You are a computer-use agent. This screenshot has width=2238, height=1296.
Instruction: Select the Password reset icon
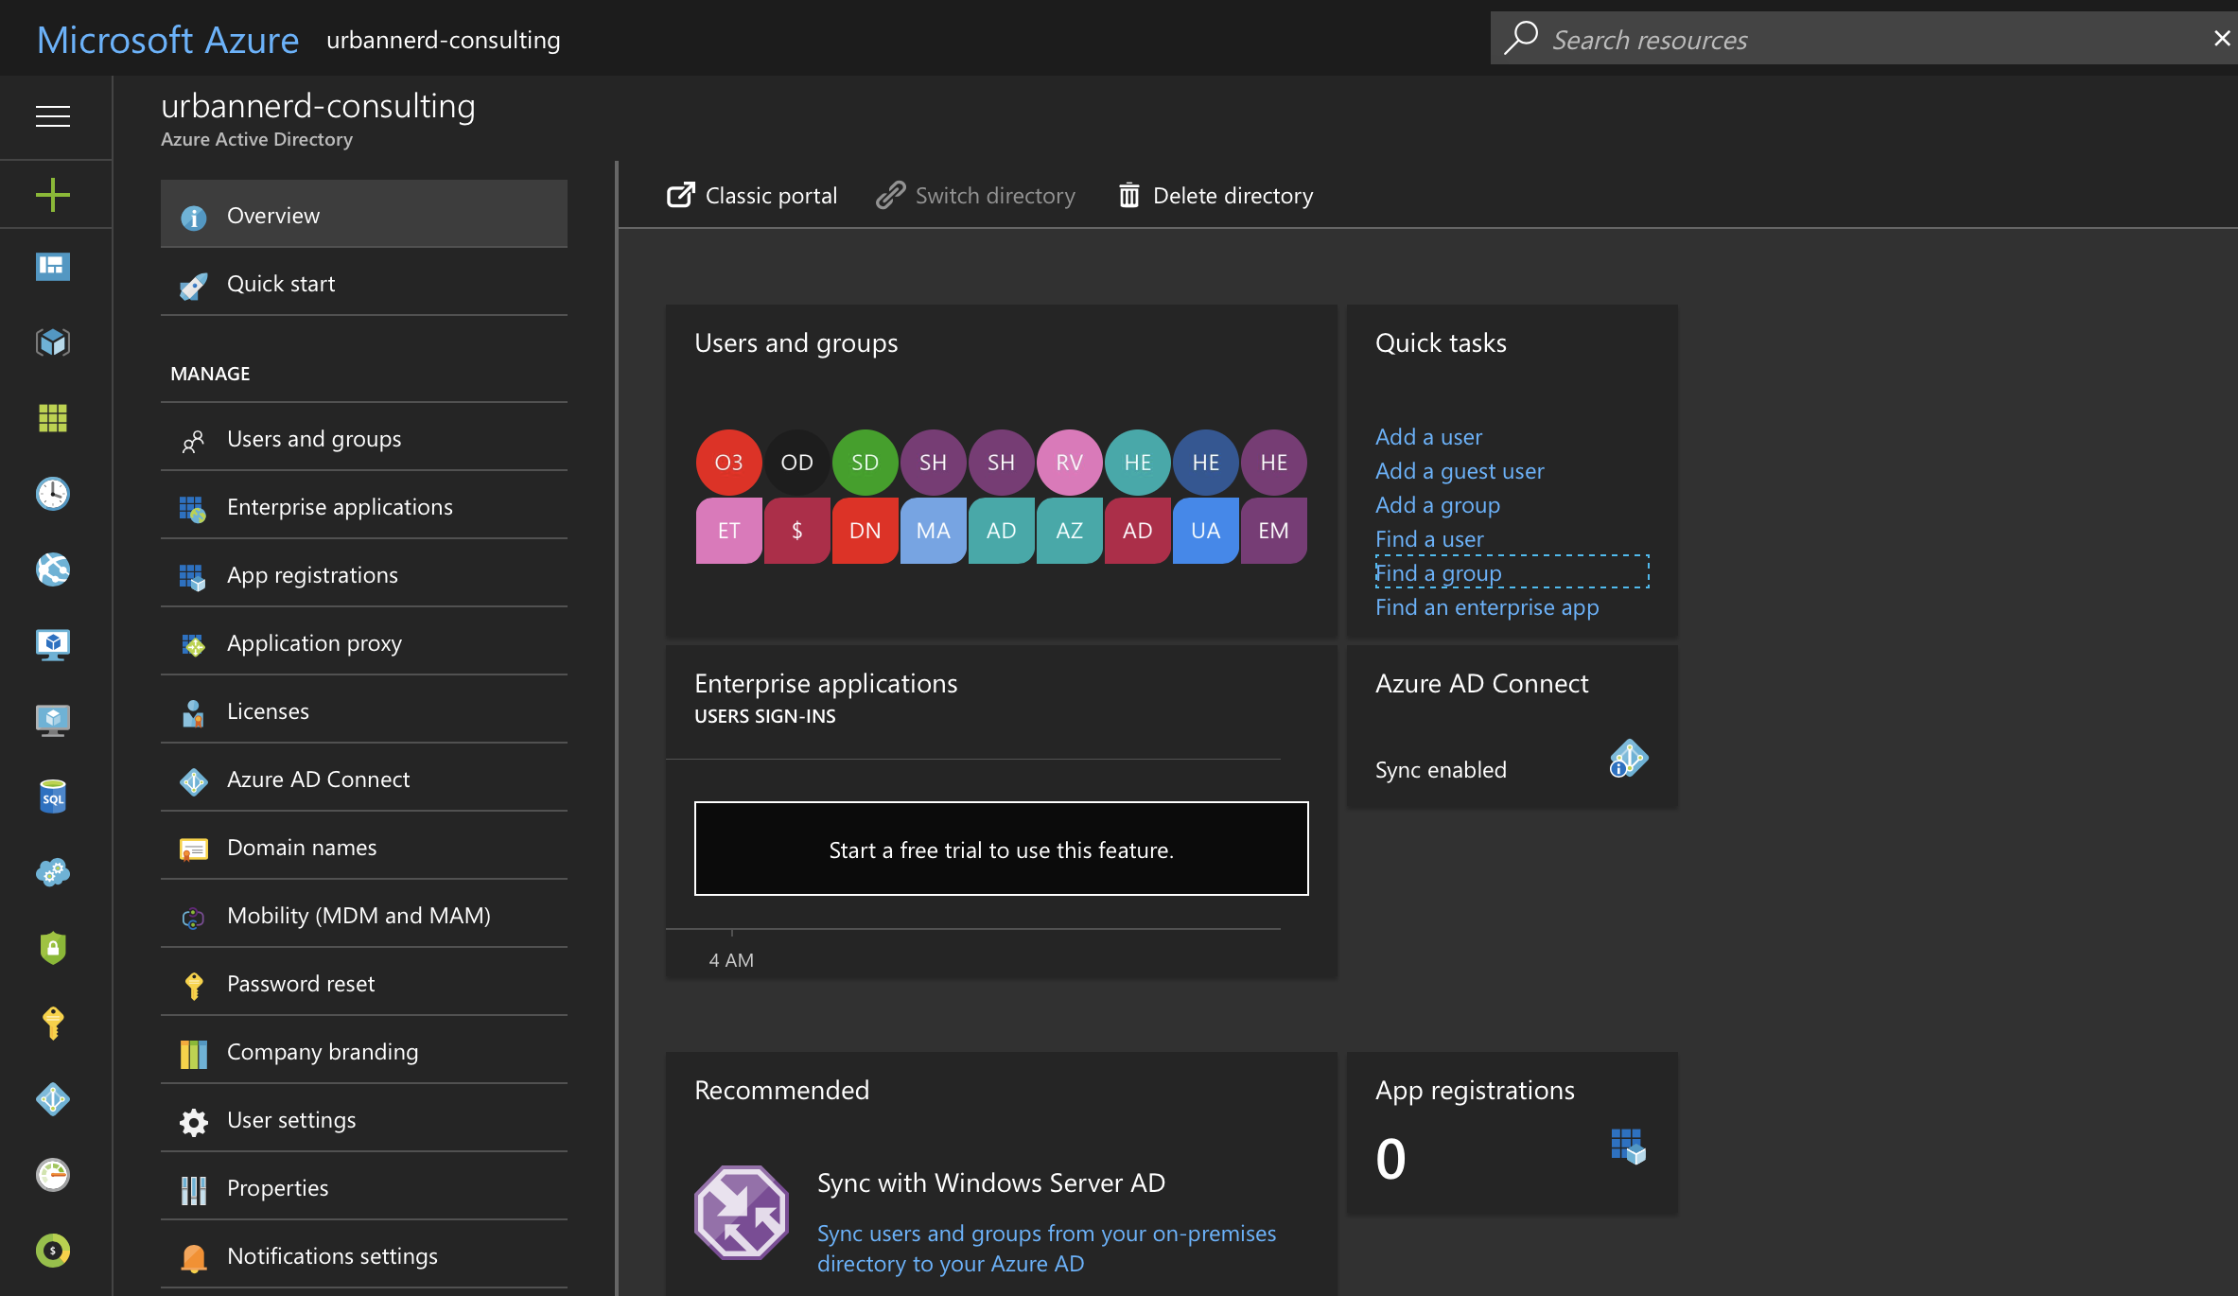coord(193,983)
